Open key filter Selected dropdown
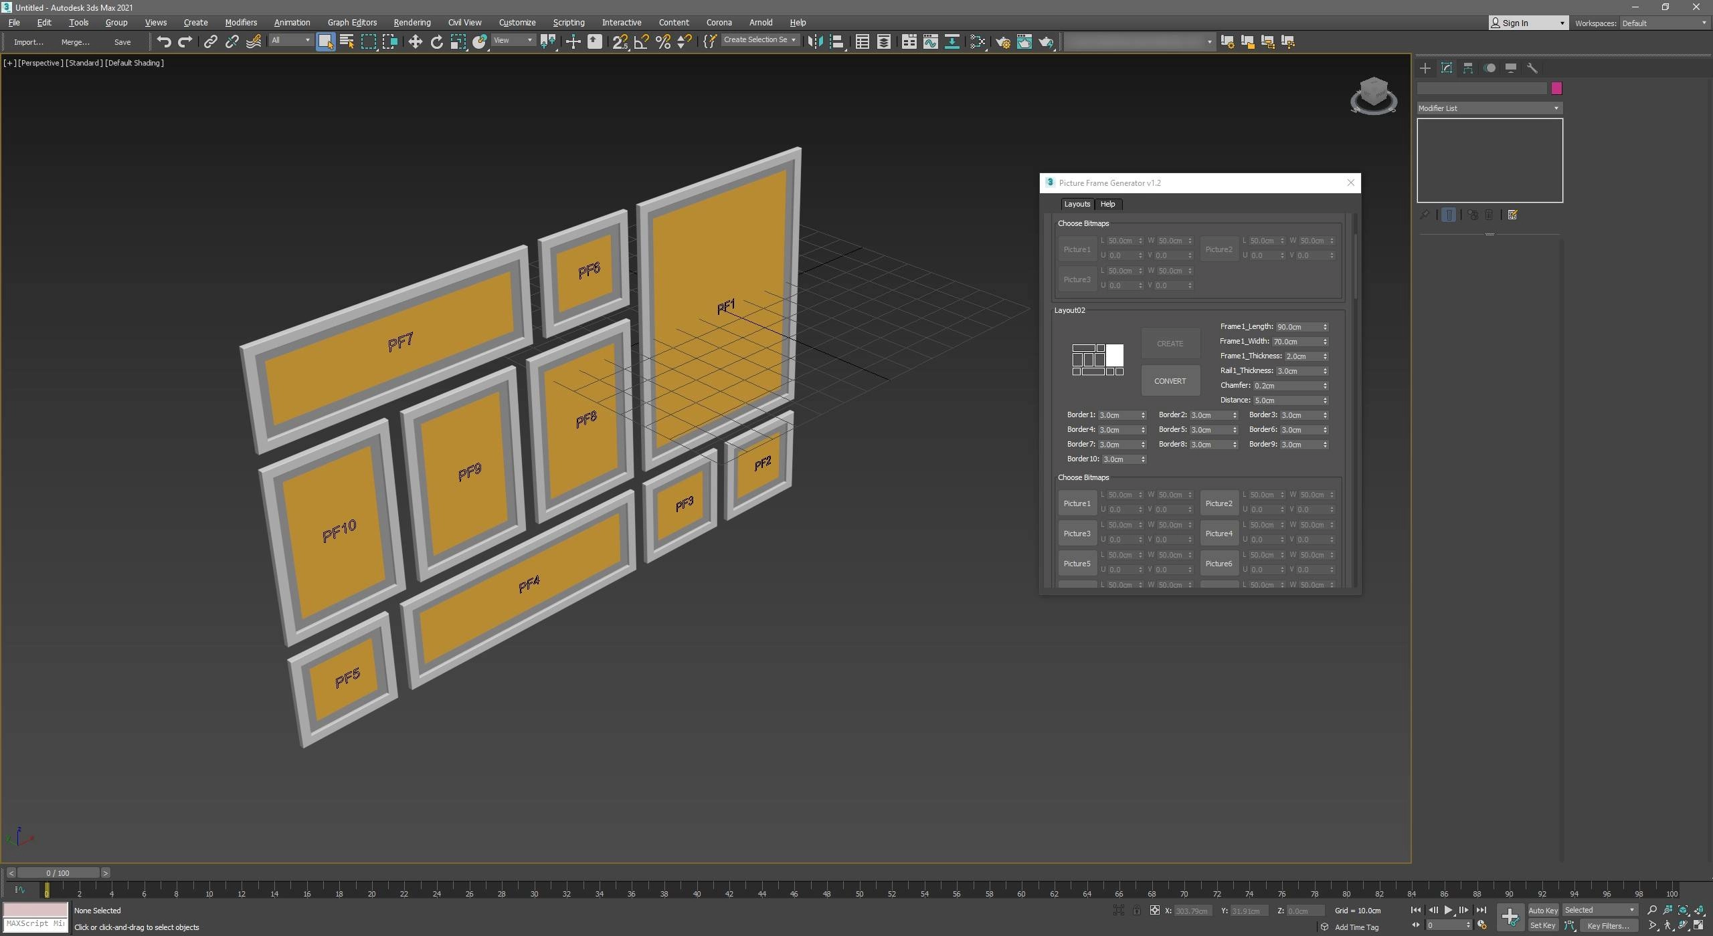The width and height of the screenshot is (1713, 936). [1599, 910]
